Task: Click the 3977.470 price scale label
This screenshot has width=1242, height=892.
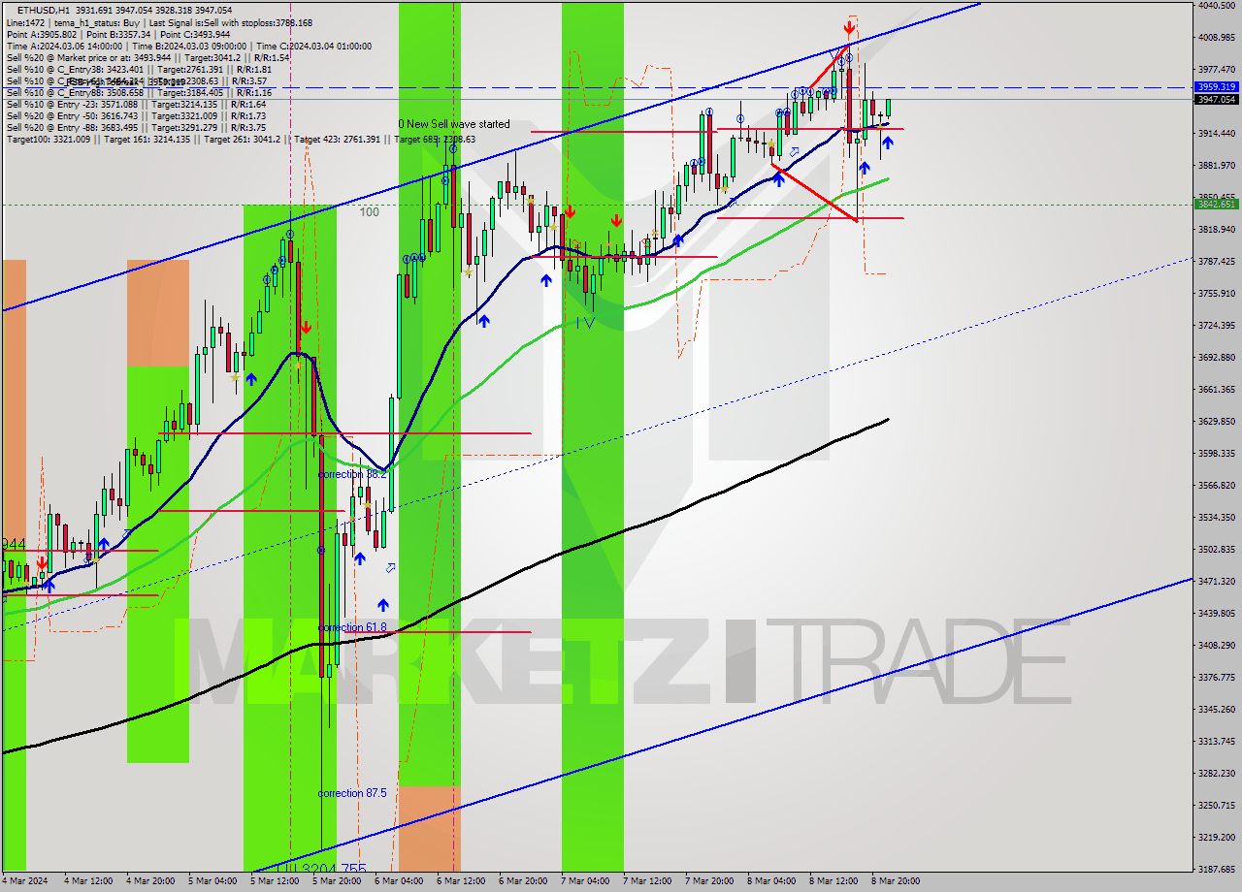Action: point(1218,69)
